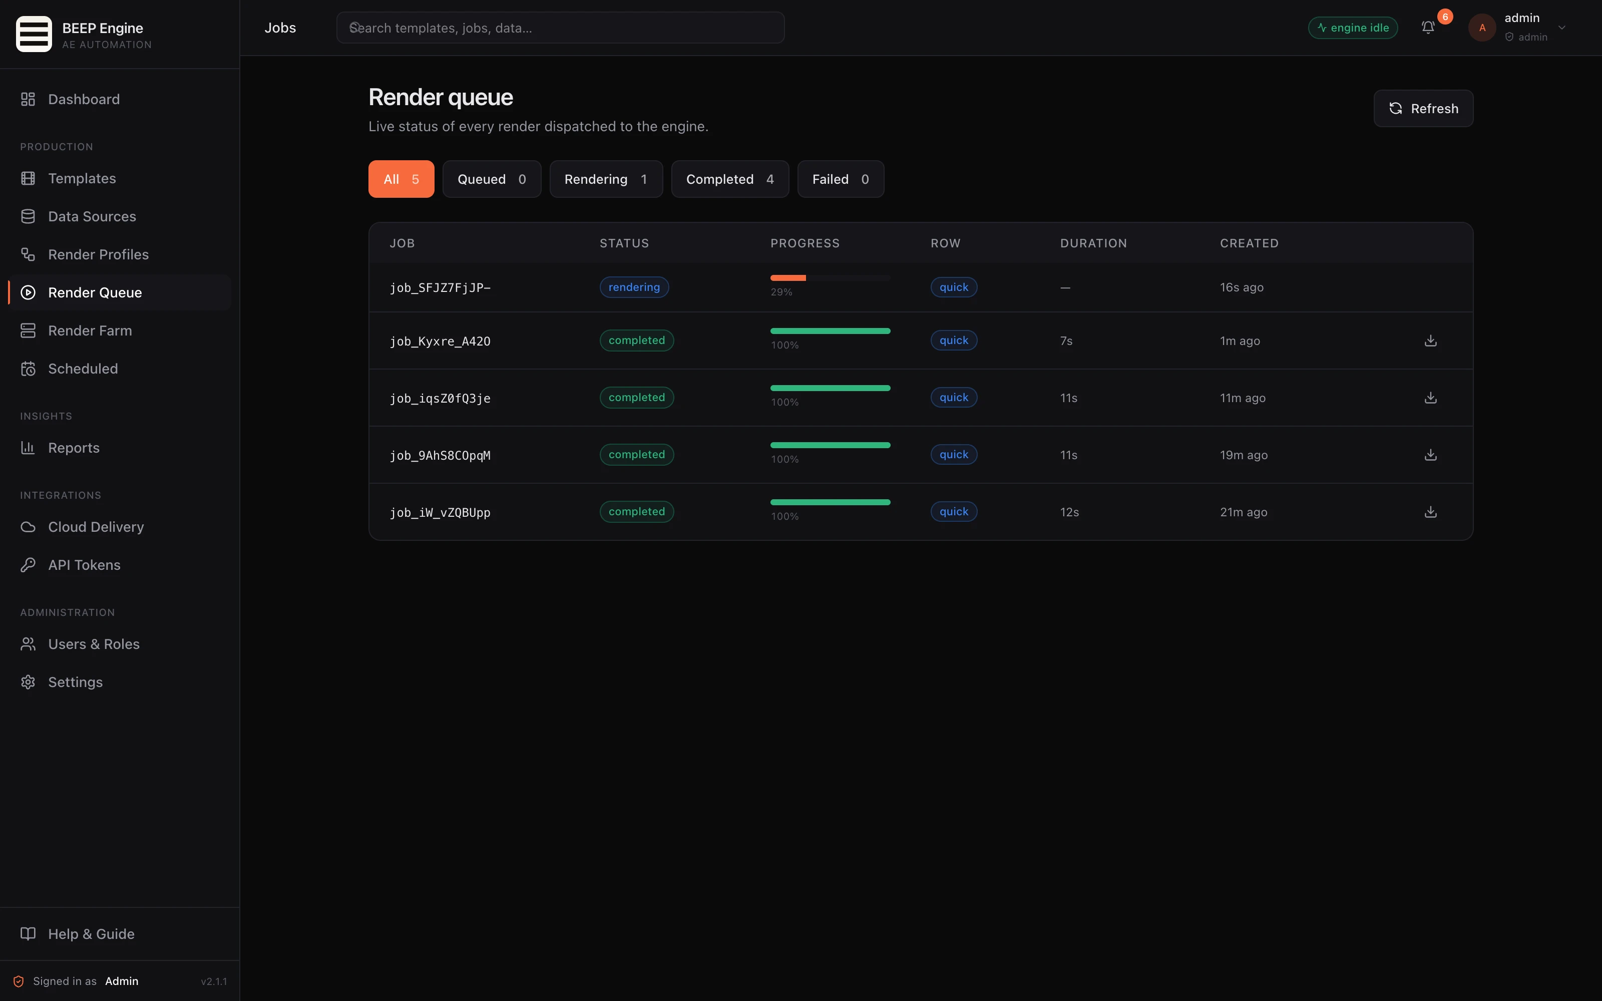This screenshot has height=1001, width=1602.
Task: Open Help & Guide
Action: (120, 934)
